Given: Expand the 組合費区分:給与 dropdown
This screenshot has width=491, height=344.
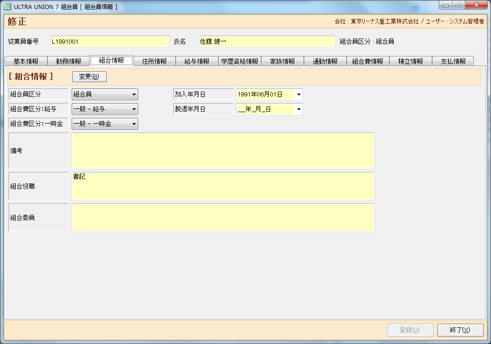Looking at the screenshot, I should pos(134,109).
